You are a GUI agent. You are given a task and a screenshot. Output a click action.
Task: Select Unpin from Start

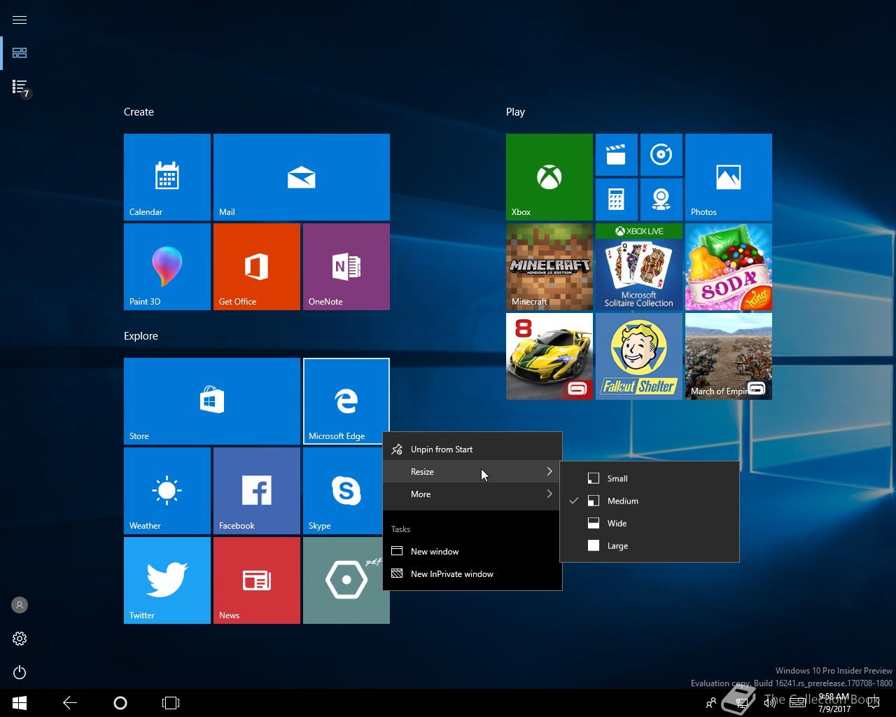(472, 450)
